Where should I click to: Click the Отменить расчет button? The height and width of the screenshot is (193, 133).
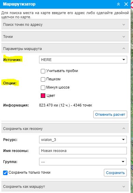point(110,114)
